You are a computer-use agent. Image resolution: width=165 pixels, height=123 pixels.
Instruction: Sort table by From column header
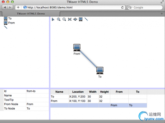coord(119,92)
